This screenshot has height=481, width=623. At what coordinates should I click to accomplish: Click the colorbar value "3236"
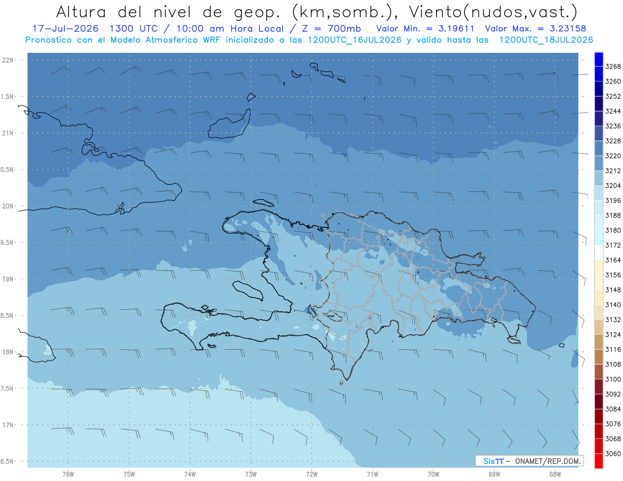tap(613, 126)
